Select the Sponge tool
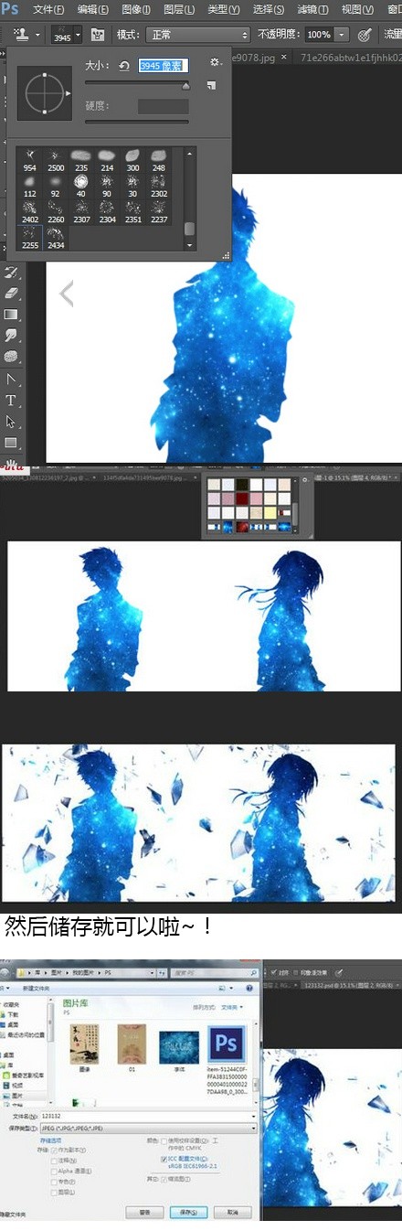This screenshot has height=1231, width=402. coord(12,357)
